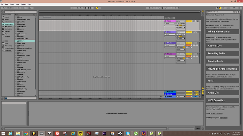This screenshot has width=243, height=136.
Task: Toggle the KEY map mode switch
Action: (x=223, y=8)
